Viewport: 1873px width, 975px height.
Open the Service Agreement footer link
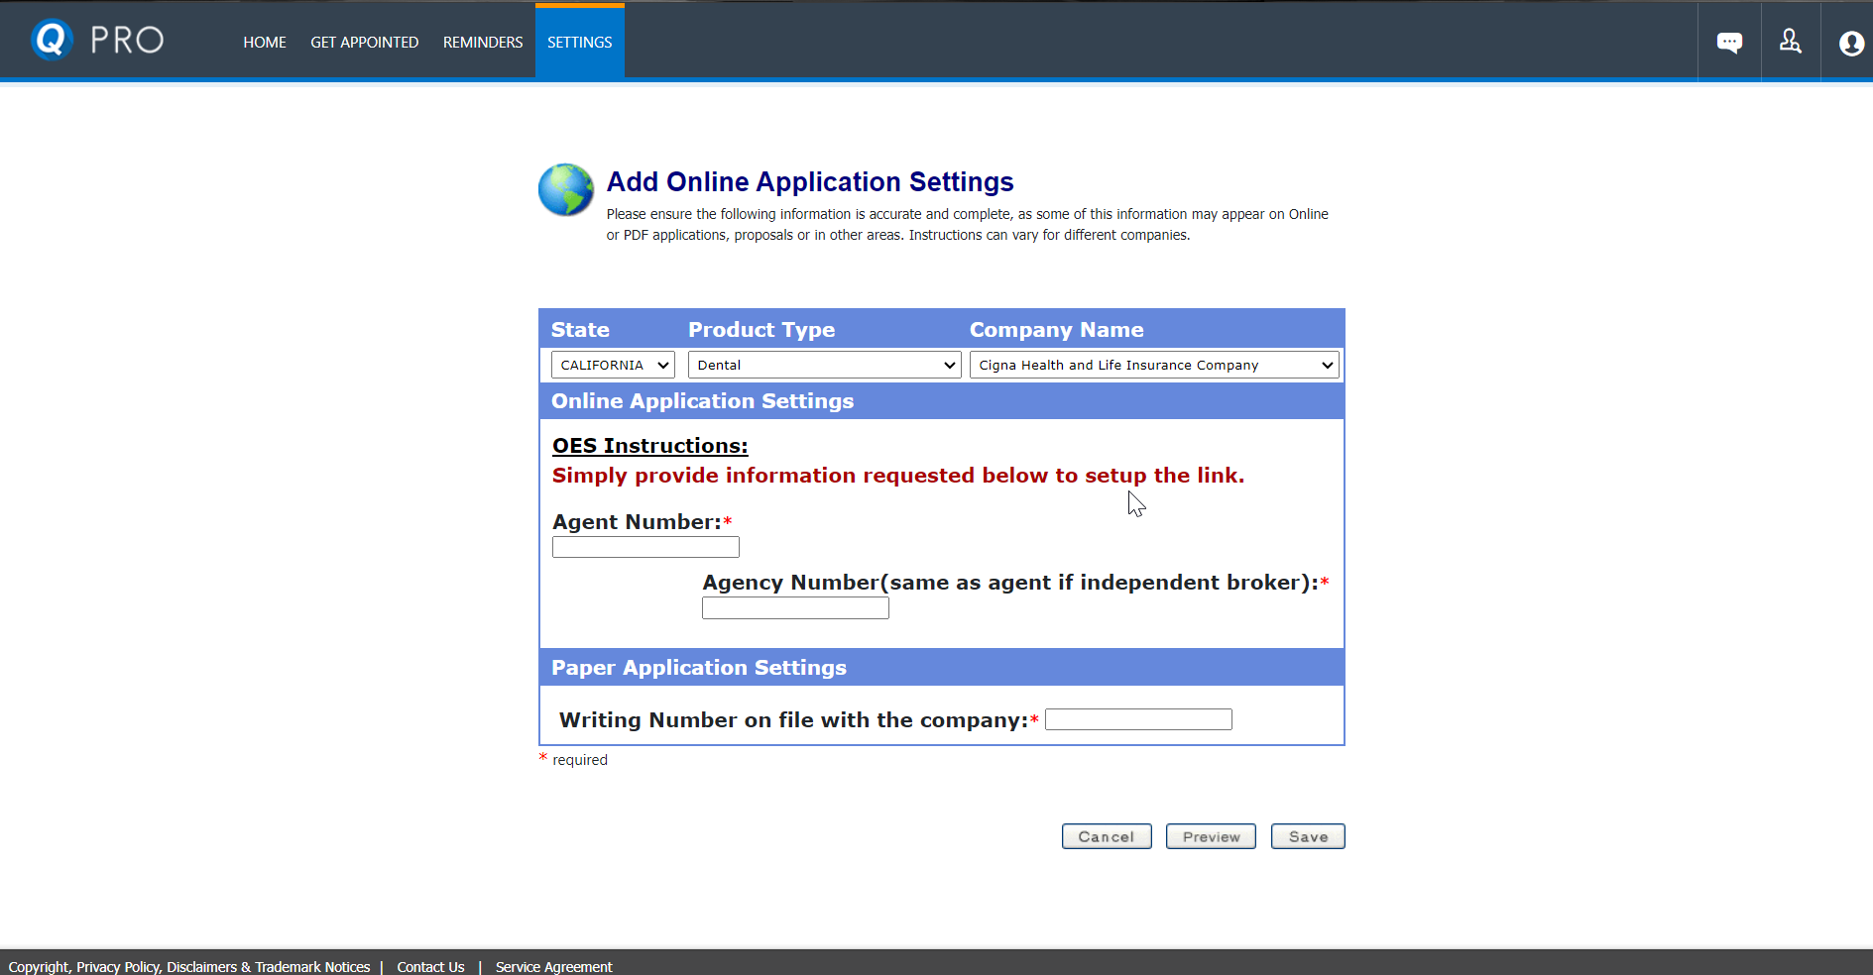553,966
